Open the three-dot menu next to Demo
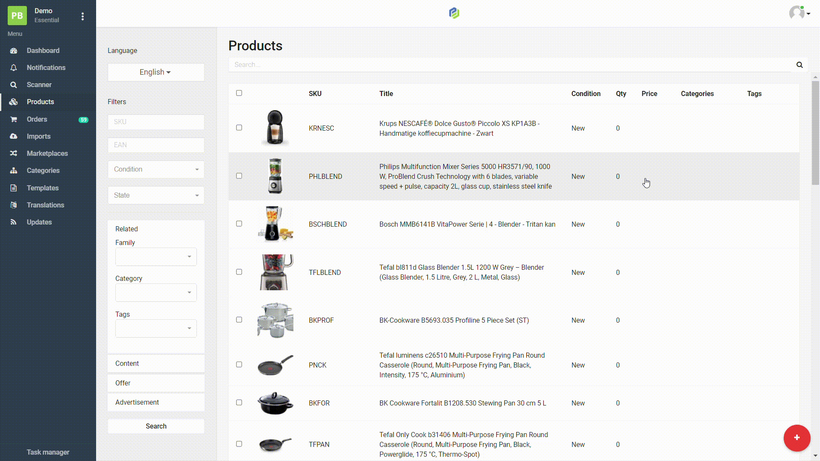The image size is (820, 461). coord(82,16)
